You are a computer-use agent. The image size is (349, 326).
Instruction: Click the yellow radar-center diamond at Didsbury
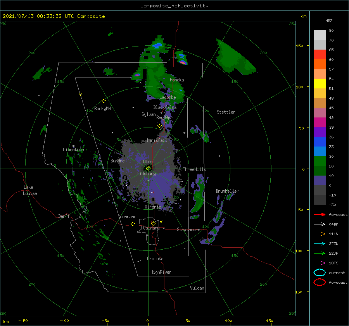tap(148, 169)
